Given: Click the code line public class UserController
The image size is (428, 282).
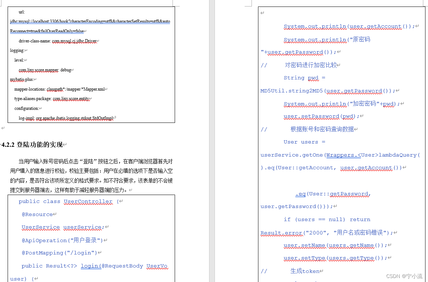Looking at the screenshot, I should pos(69,202).
